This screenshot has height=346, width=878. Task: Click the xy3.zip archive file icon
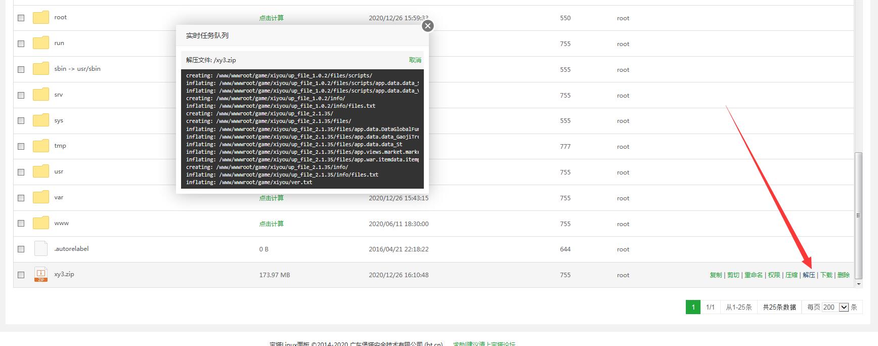pyautogui.click(x=41, y=275)
